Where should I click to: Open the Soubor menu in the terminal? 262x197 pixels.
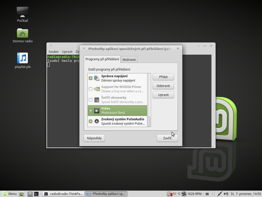tap(54, 52)
